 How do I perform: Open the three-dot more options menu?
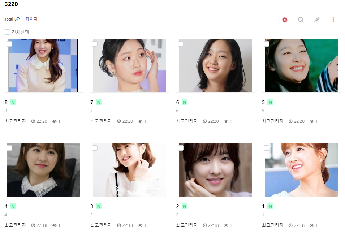tap(333, 20)
